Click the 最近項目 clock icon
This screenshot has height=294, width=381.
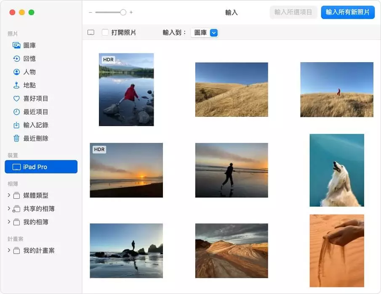(16, 112)
